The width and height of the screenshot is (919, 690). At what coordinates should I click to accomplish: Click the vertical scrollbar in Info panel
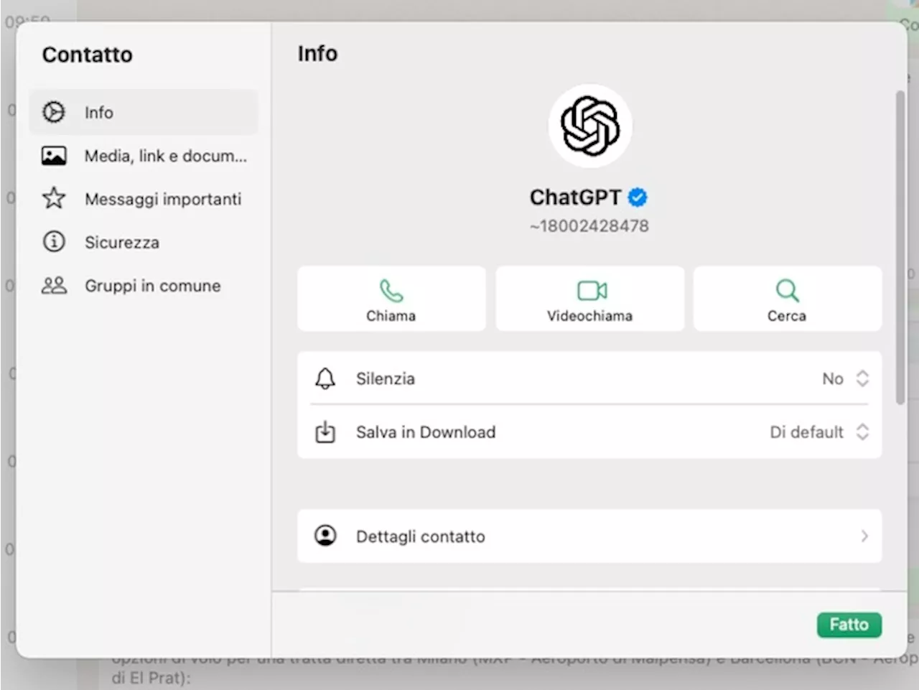[900, 248]
